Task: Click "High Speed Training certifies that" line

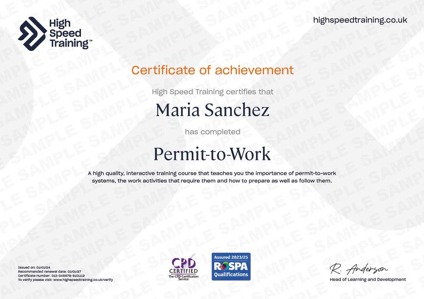Action: (x=212, y=92)
